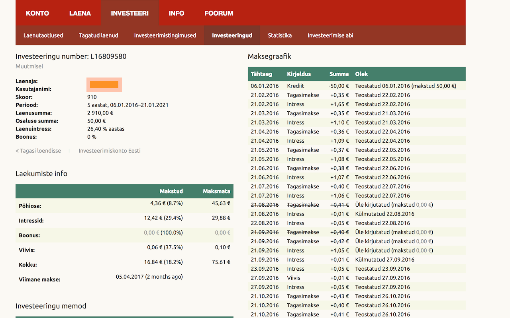Screen dimensions: 510x318
Task: Click the Kokku row label
Action: click(28, 265)
